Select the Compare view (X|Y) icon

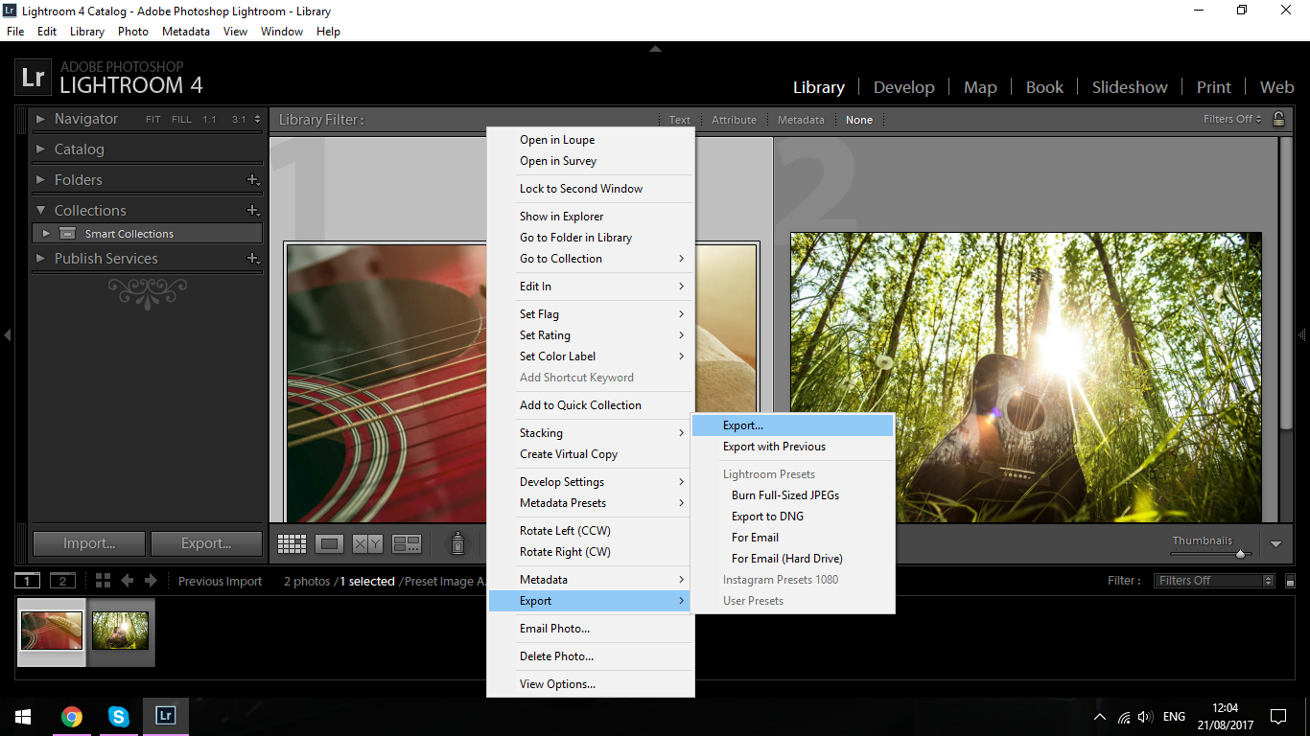[367, 543]
